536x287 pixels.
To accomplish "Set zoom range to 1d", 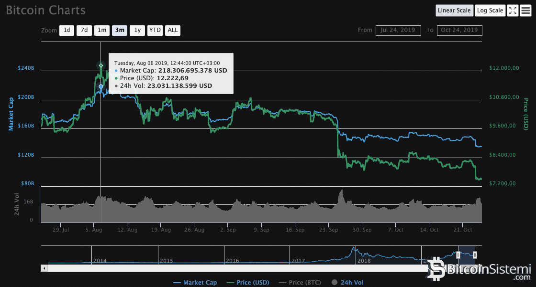I will point(67,31).
